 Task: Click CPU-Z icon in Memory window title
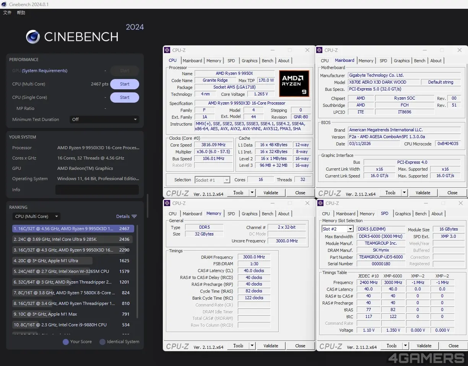pyautogui.click(x=167, y=203)
